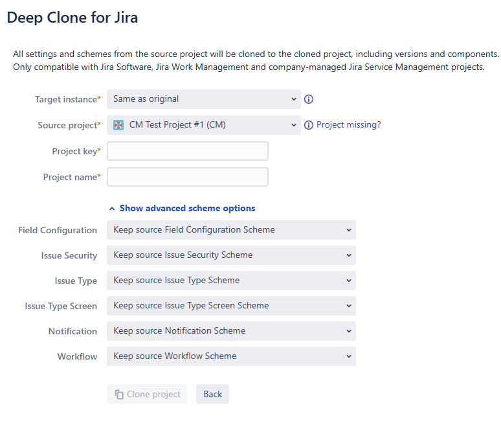Focus the Project name input field
501x427 pixels.
point(188,177)
